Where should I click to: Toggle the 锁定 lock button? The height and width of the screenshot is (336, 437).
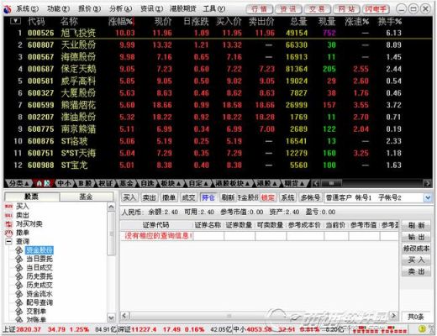click(267, 197)
